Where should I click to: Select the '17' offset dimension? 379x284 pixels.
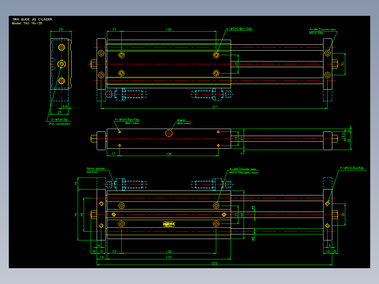tap(113, 154)
